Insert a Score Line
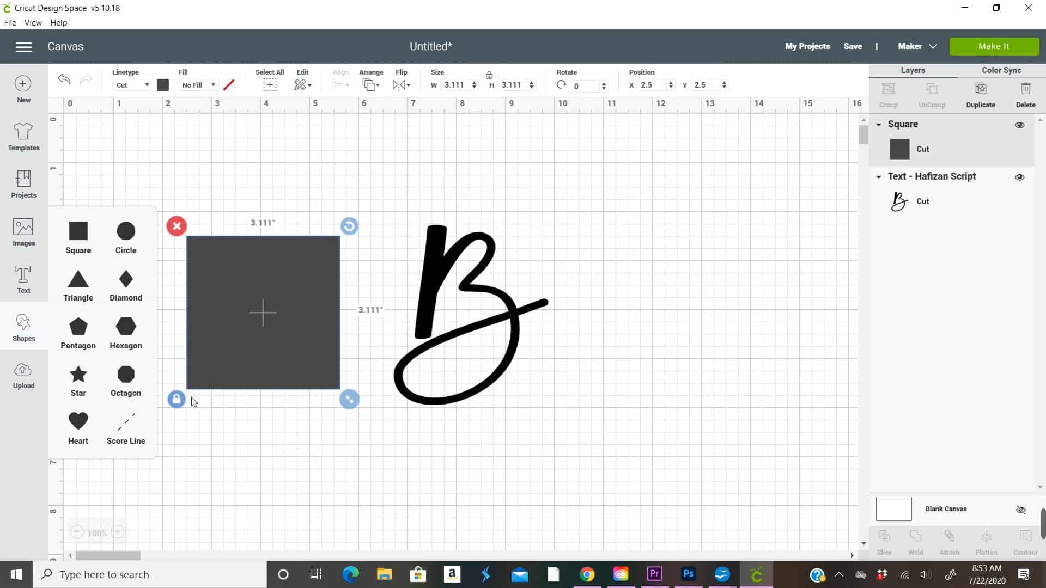This screenshot has width=1046, height=588. (x=126, y=428)
